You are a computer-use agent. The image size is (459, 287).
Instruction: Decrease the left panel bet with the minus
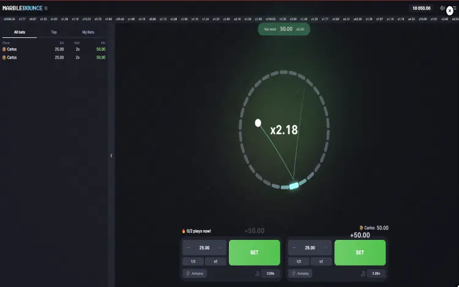188,248
